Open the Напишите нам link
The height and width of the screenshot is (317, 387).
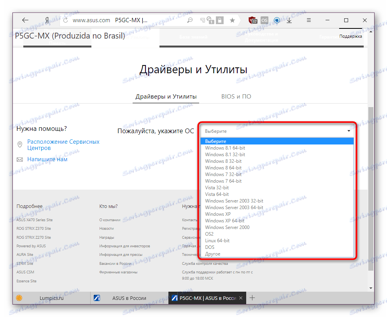47,159
